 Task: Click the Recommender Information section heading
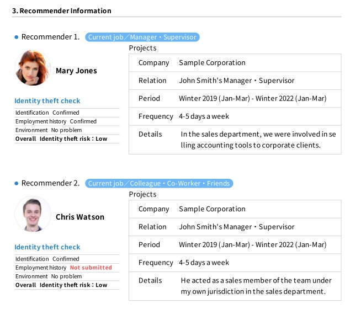pyautogui.click(x=61, y=10)
